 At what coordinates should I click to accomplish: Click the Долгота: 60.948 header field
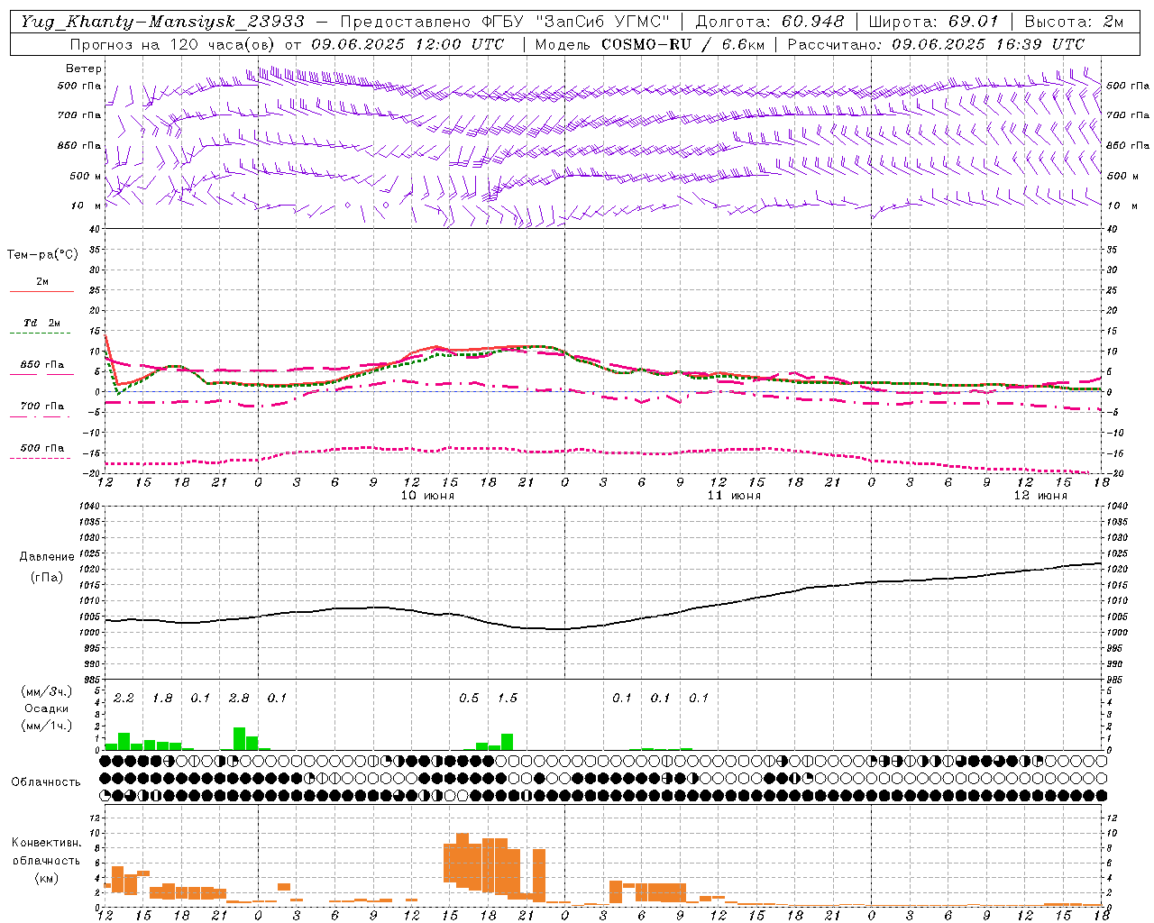(x=770, y=22)
